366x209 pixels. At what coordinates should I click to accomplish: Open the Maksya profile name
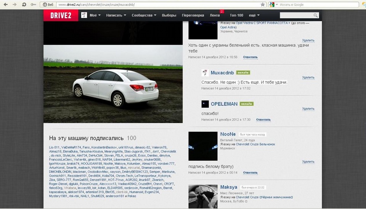[229, 187]
